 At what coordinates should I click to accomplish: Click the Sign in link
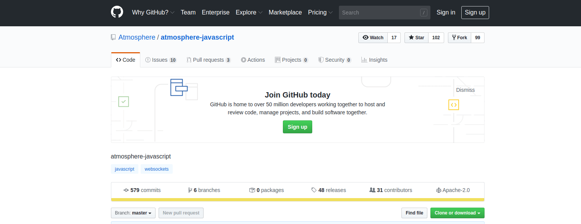click(x=446, y=12)
